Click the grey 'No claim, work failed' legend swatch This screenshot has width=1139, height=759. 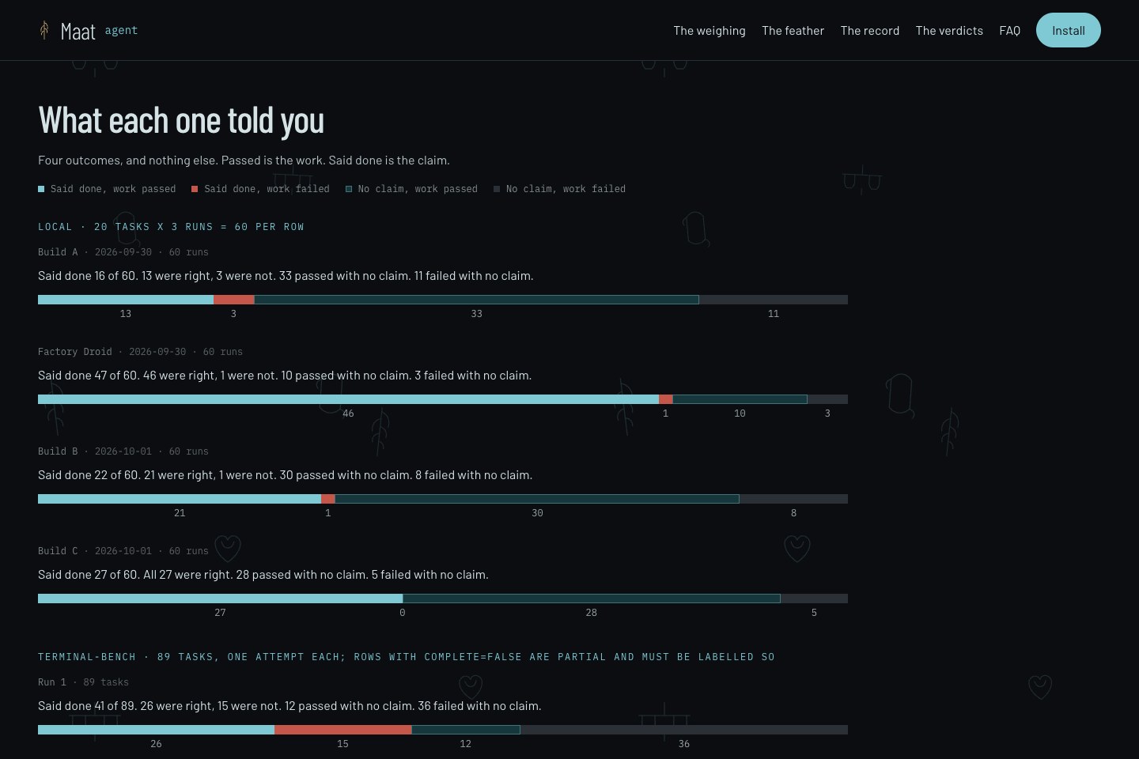(497, 189)
